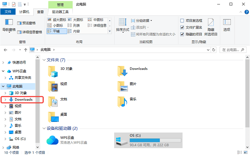Expand layout gallery More arrow
250x156 pixels.
(110, 31)
